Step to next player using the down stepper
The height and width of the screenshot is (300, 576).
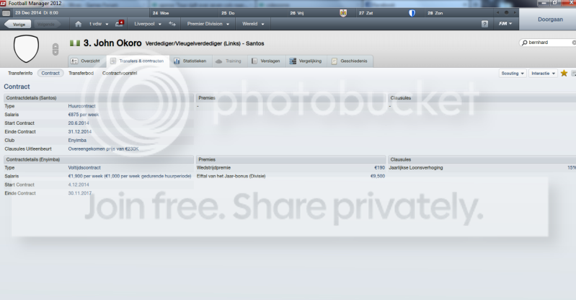click(x=56, y=52)
